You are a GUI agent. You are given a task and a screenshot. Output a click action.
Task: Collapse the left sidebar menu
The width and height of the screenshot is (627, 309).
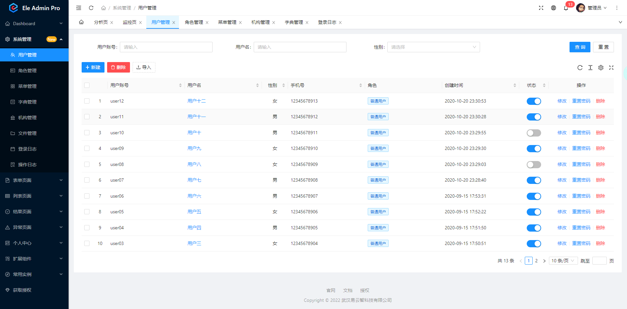tap(78, 8)
